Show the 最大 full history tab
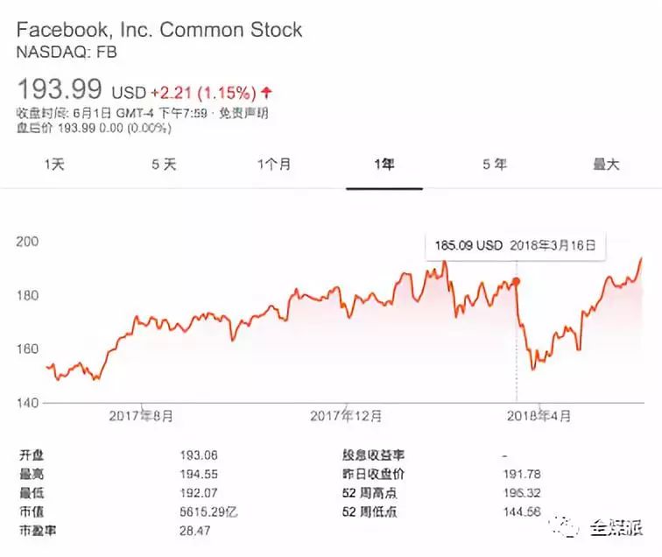The image size is (662, 557). tap(606, 165)
